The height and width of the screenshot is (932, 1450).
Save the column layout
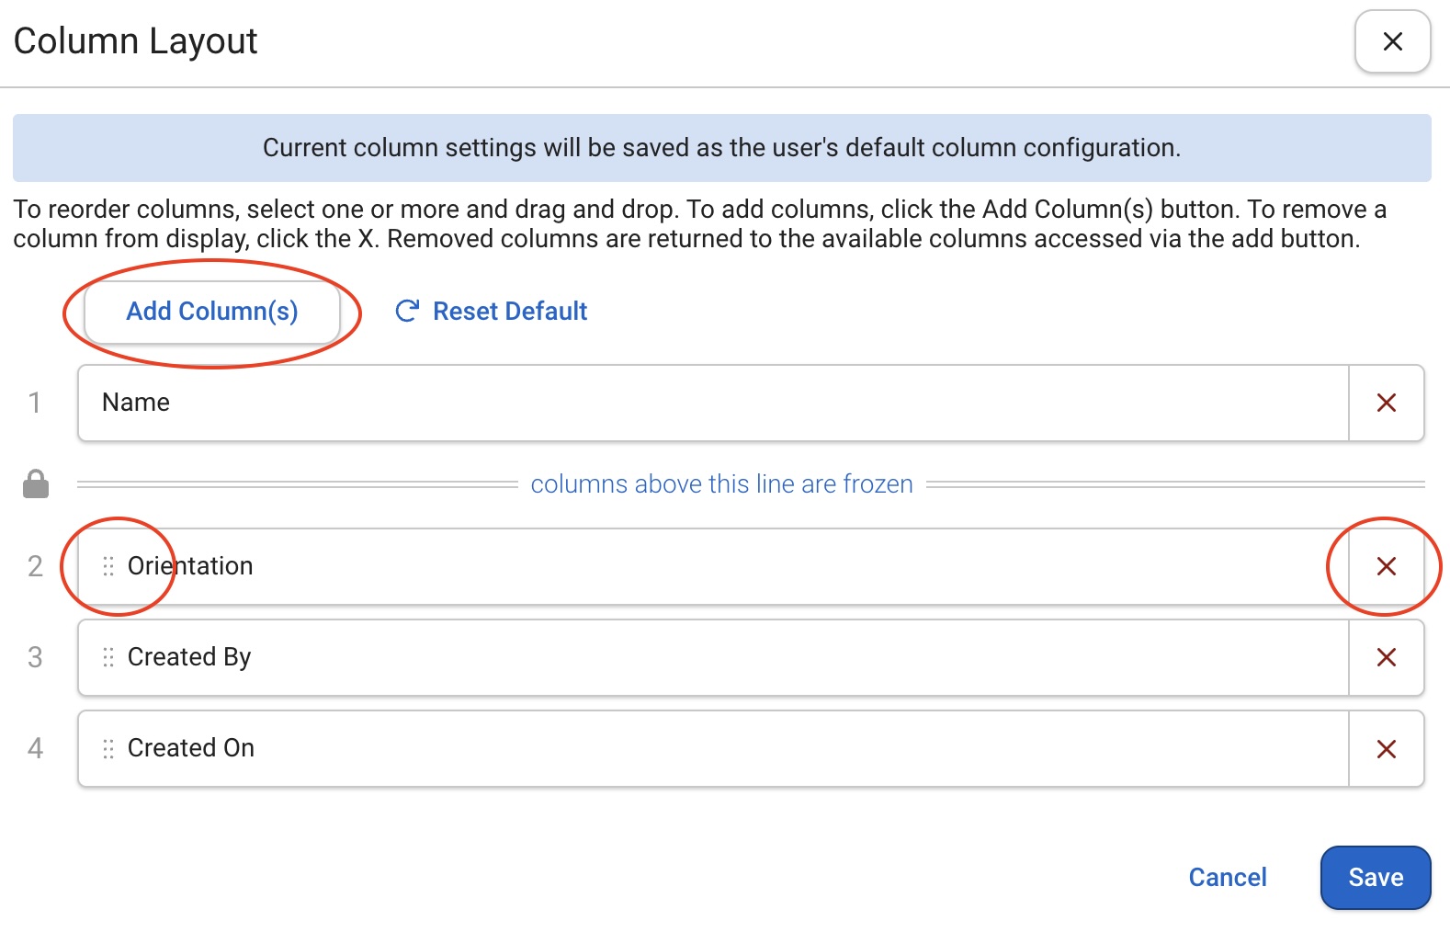1376,878
